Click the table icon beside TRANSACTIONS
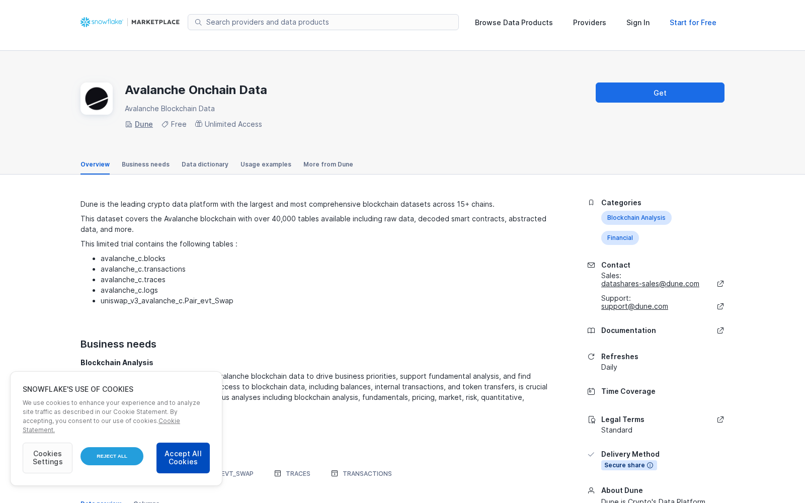Image resolution: width=805 pixels, height=503 pixels. click(335, 473)
